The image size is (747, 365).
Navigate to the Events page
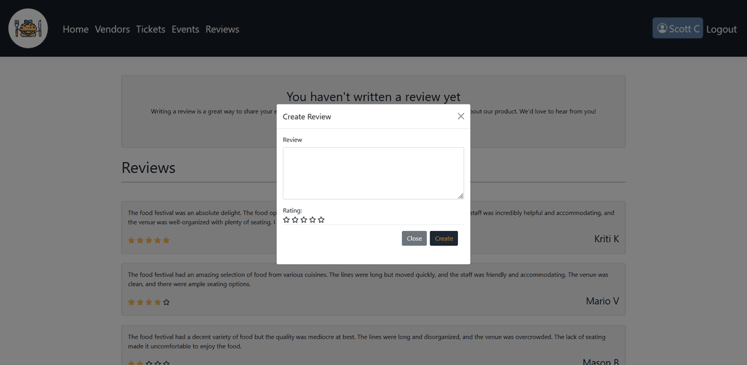click(x=185, y=29)
